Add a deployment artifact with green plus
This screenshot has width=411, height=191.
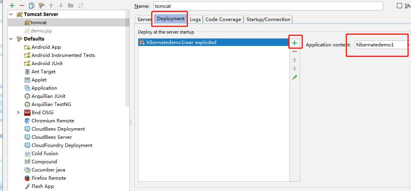295,43
